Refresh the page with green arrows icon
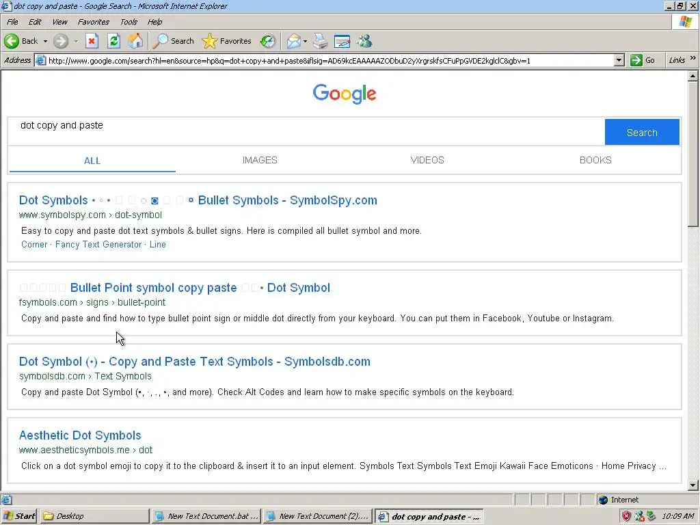The image size is (700, 525). pyautogui.click(x=114, y=41)
